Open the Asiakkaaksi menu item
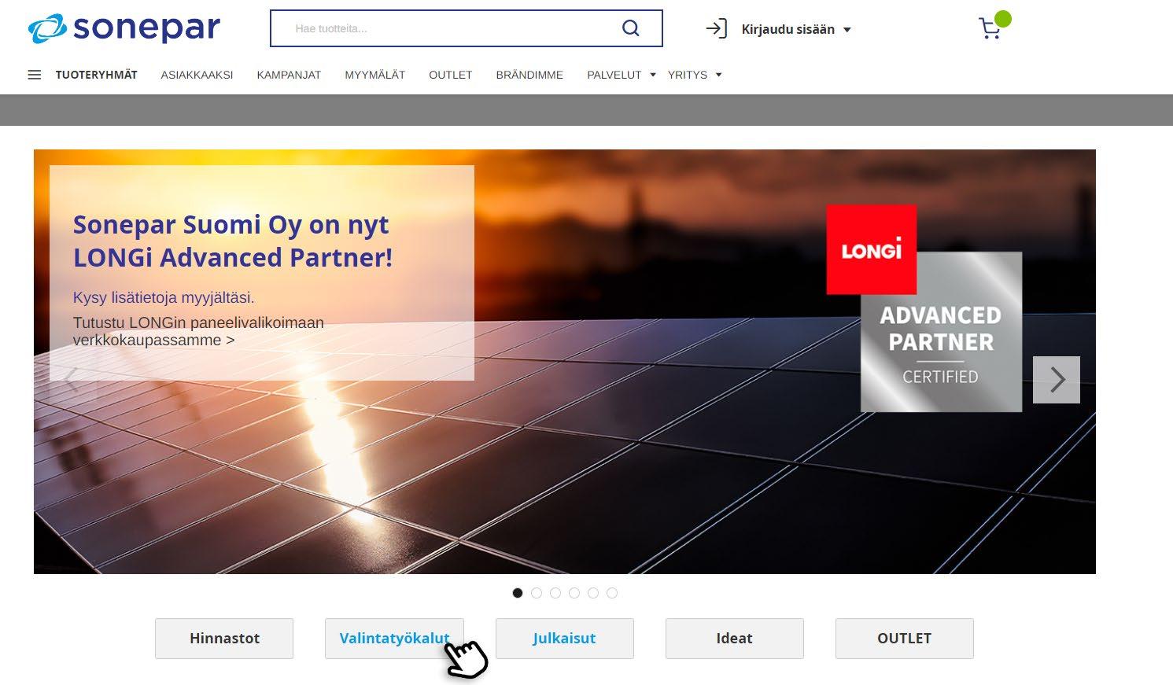Image resolution: width=1173 pixels, height=685 pixels. coord(197,75)
